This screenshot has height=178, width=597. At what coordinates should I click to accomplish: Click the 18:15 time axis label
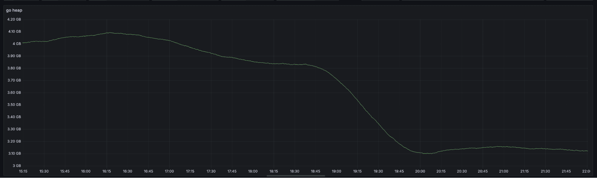274,171
